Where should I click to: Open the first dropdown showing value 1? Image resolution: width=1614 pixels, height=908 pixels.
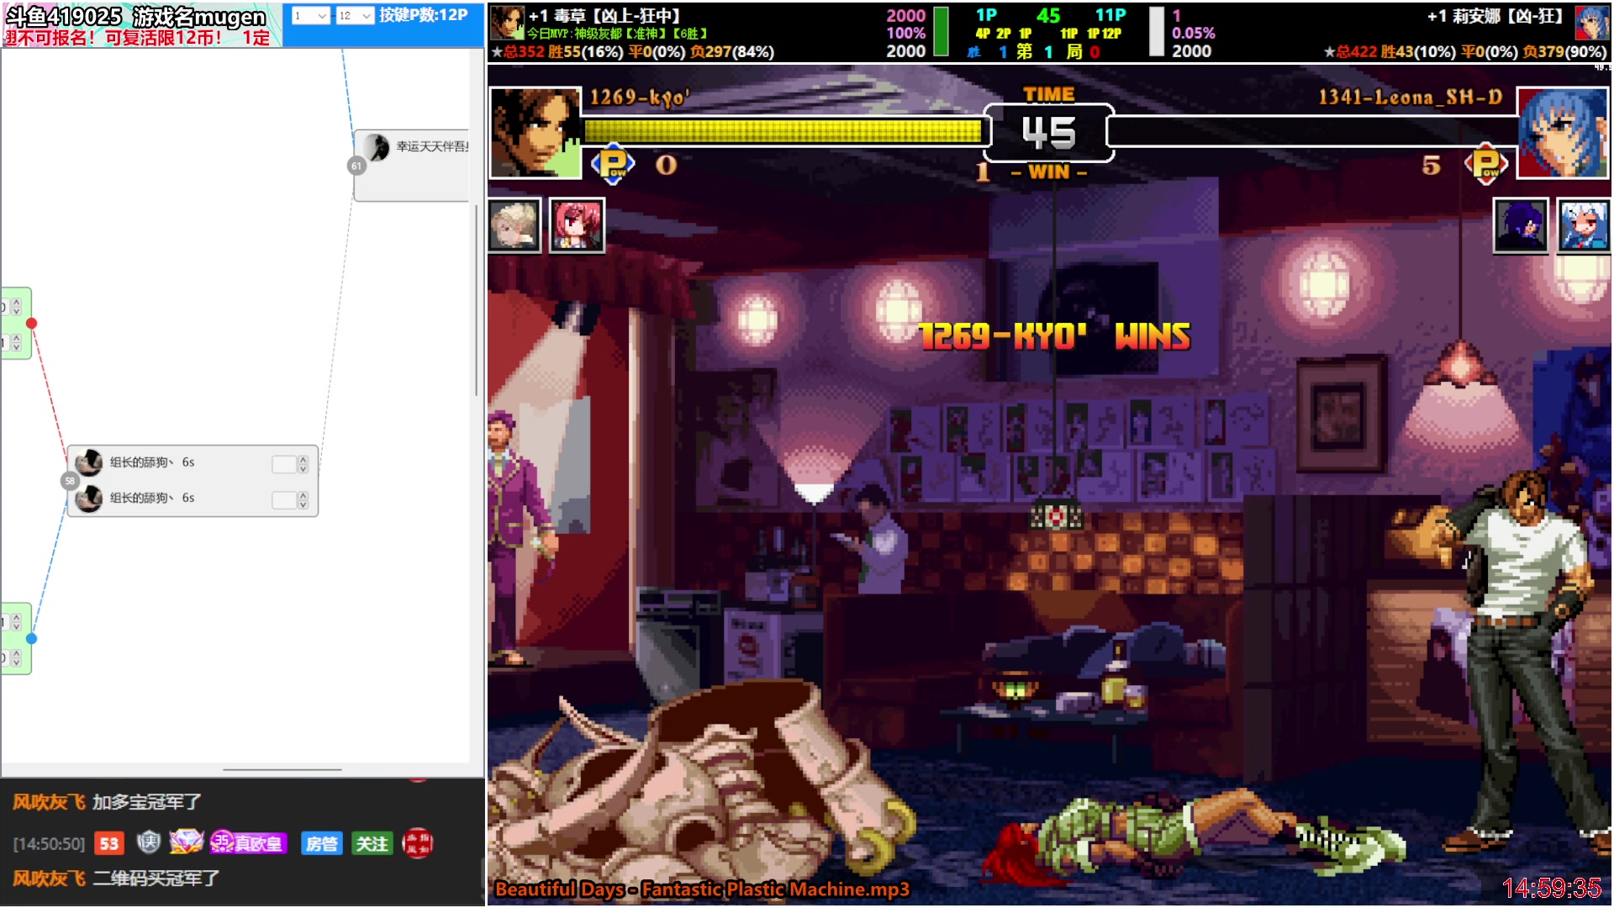pos(310,15)
